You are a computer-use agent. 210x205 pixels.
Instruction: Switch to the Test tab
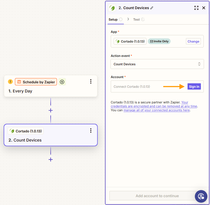click(139, 20)
